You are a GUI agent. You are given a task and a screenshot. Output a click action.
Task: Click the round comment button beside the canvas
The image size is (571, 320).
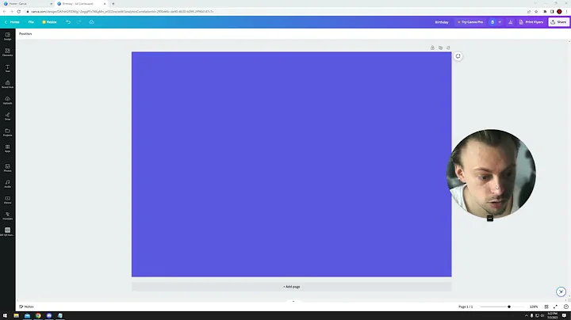(x=458, y=56)
